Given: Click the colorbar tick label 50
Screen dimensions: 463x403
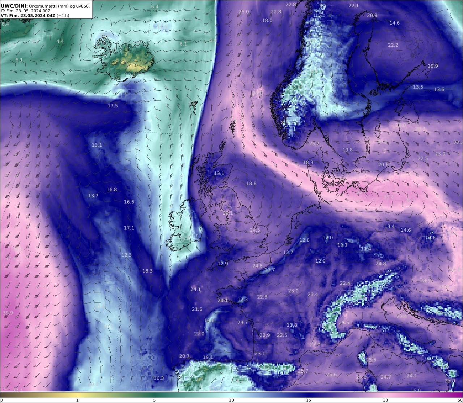Looking at the screenshot, I should point(460,400).
